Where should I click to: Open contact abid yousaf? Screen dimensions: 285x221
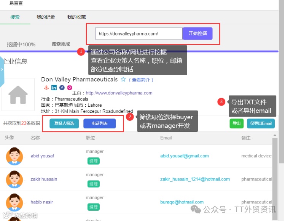pyautogui.click(x=42, y=156)
